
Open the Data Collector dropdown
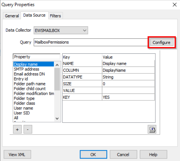pyautogui.click(x=61, y=30)
